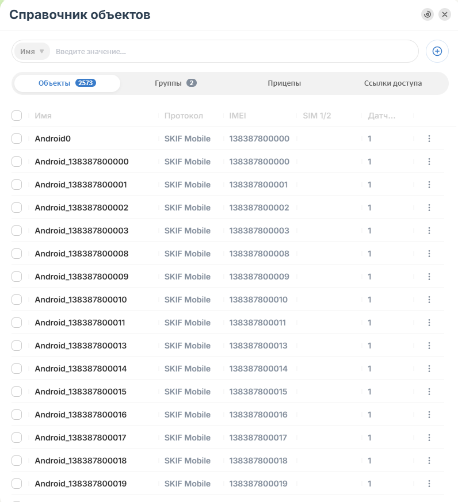Open three-dot menu for Android0 row
This screenshot has height=502, width=458.
[x=429, y=139]
